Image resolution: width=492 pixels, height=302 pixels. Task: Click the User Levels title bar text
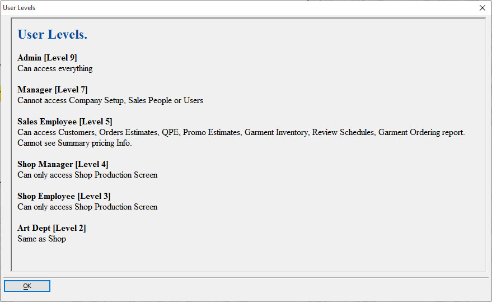click(x=19, y=8)
